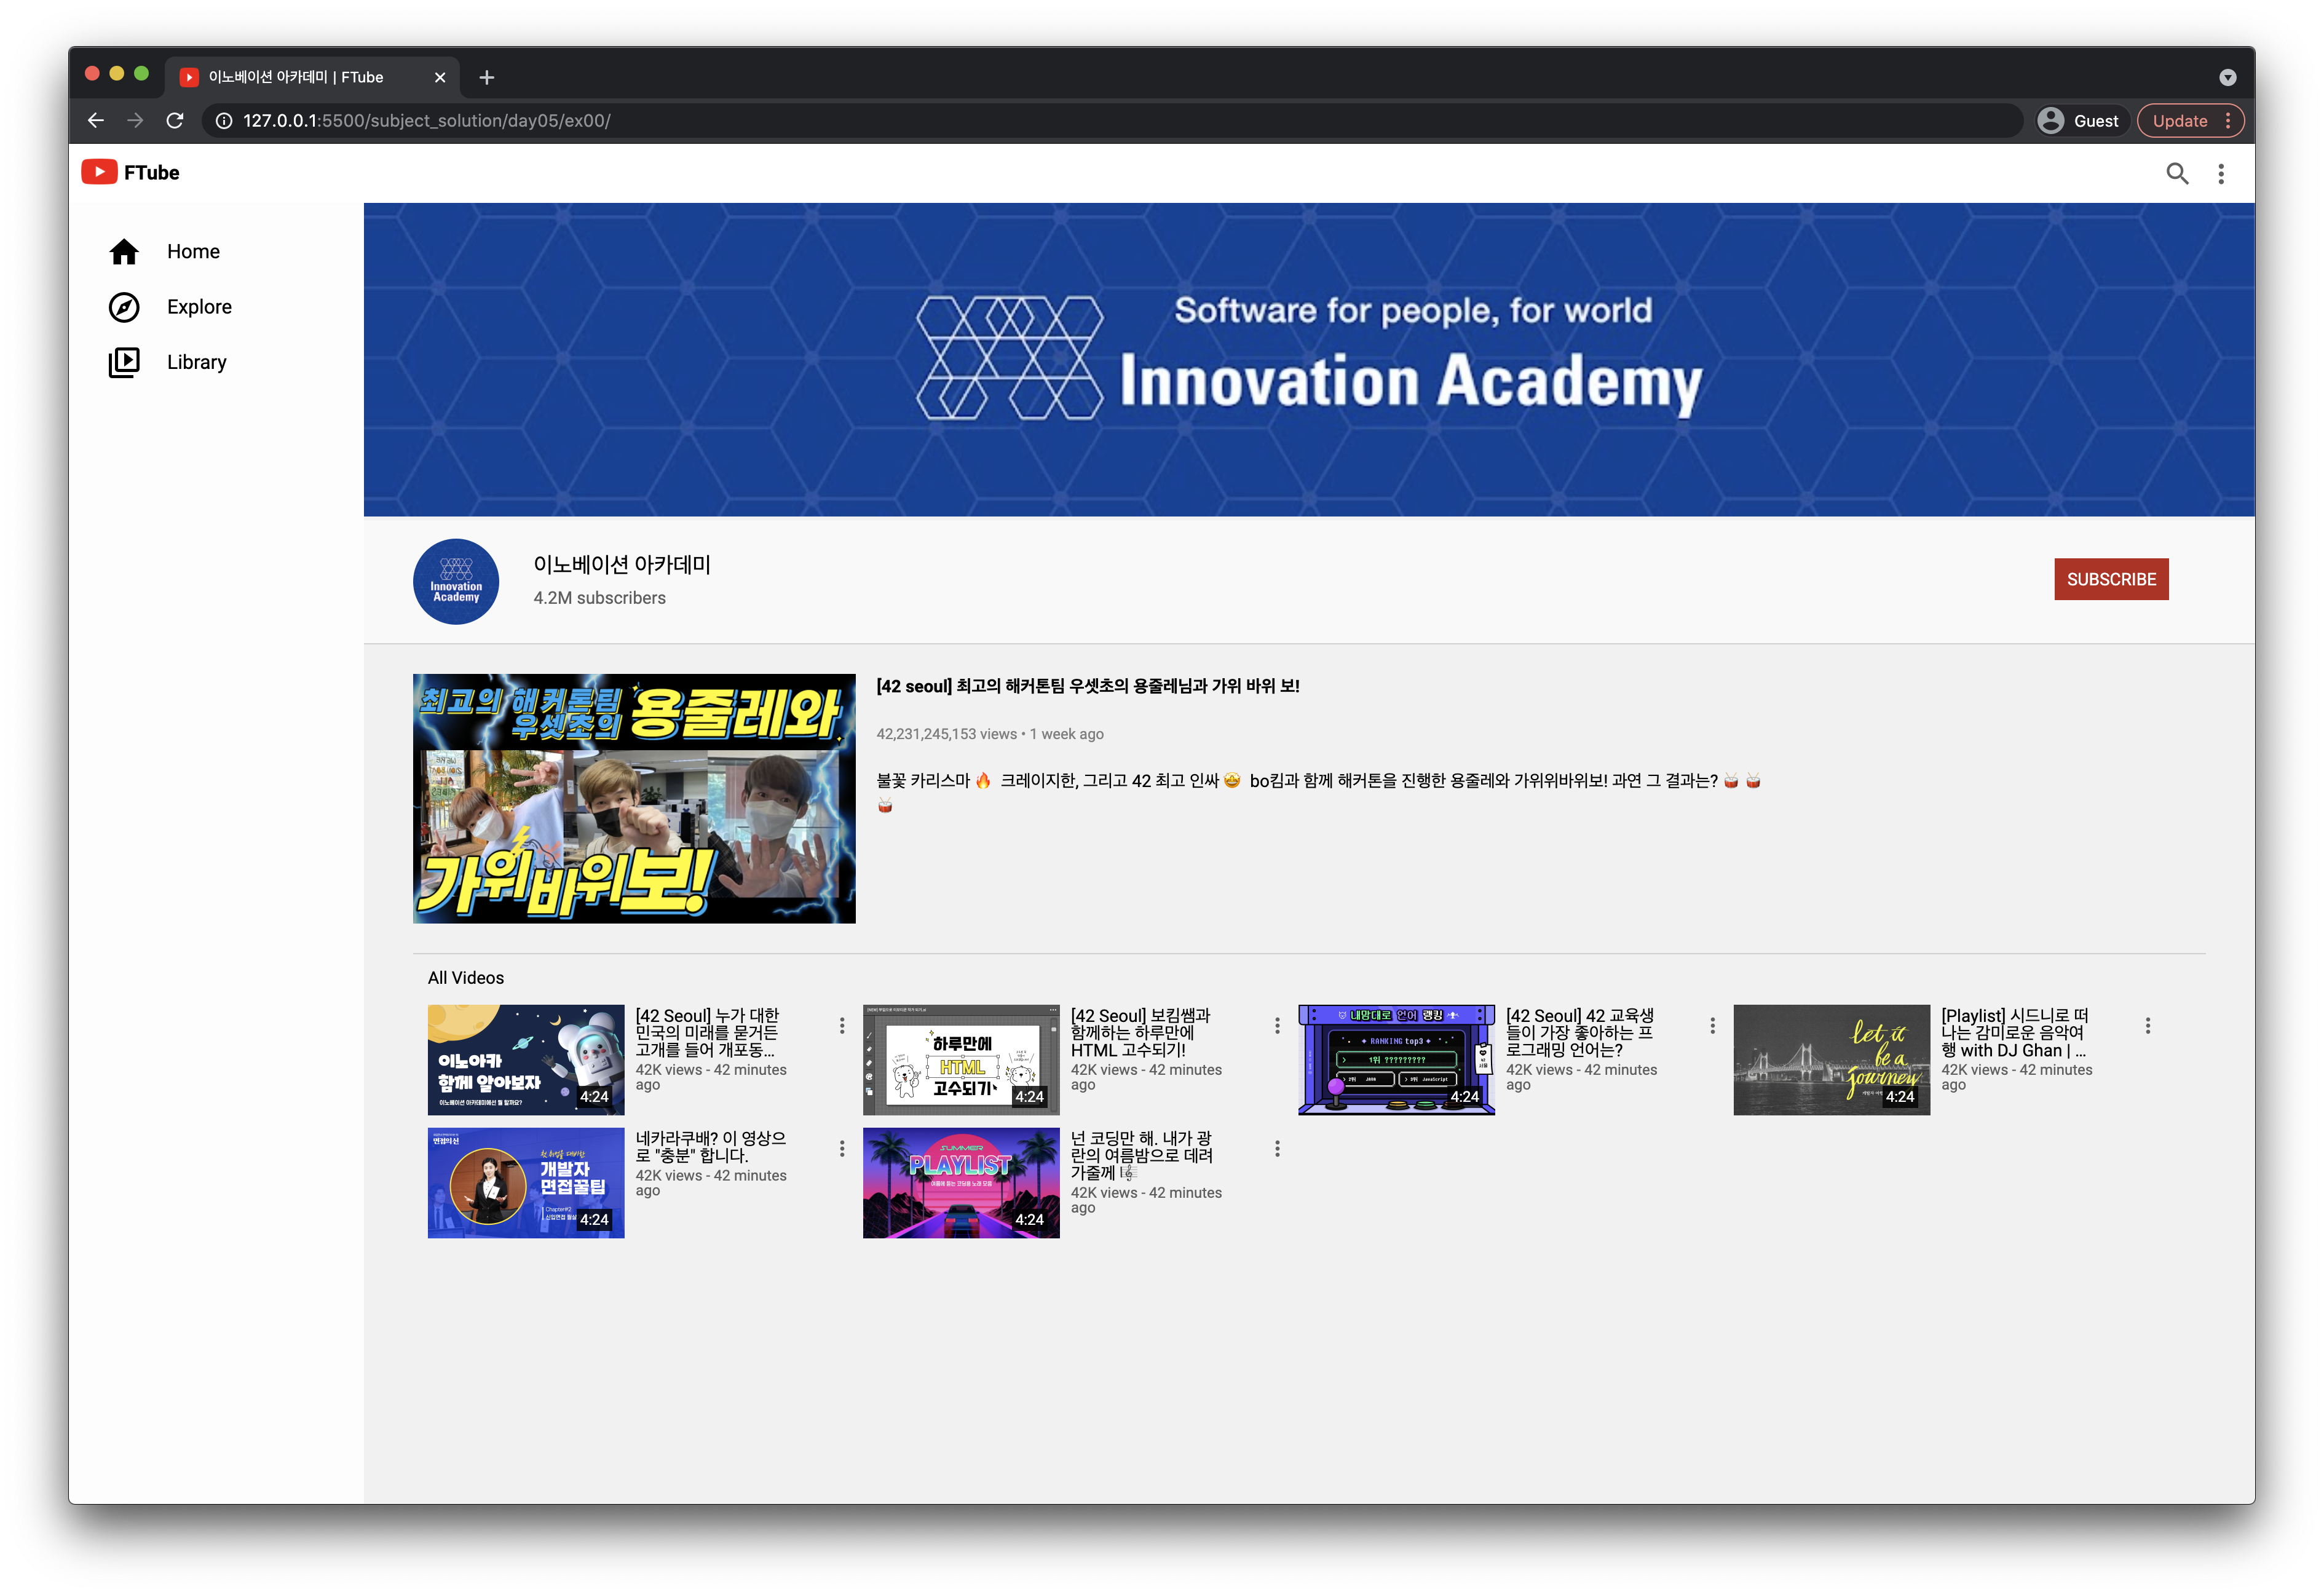Click the Library icon in sidebar
Viewport: 2324px width, 1595px height.
[x=124, y=362]
